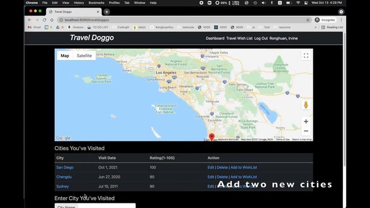Open the browser home page icon
The image size is (370, 208).
(x=51, y=20)
